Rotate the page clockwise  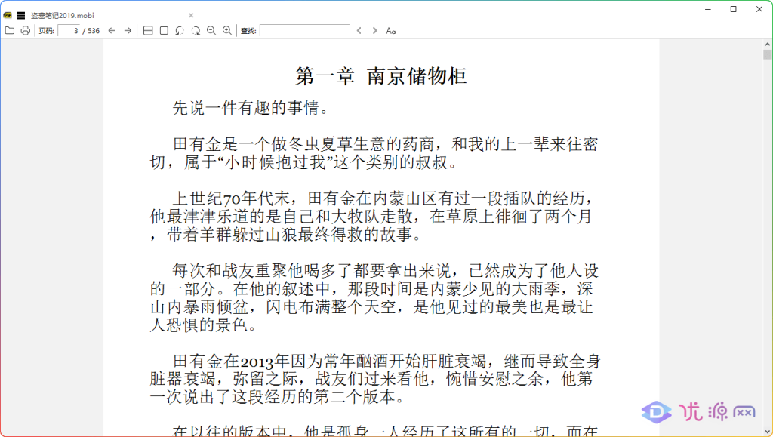coord(196,31)
